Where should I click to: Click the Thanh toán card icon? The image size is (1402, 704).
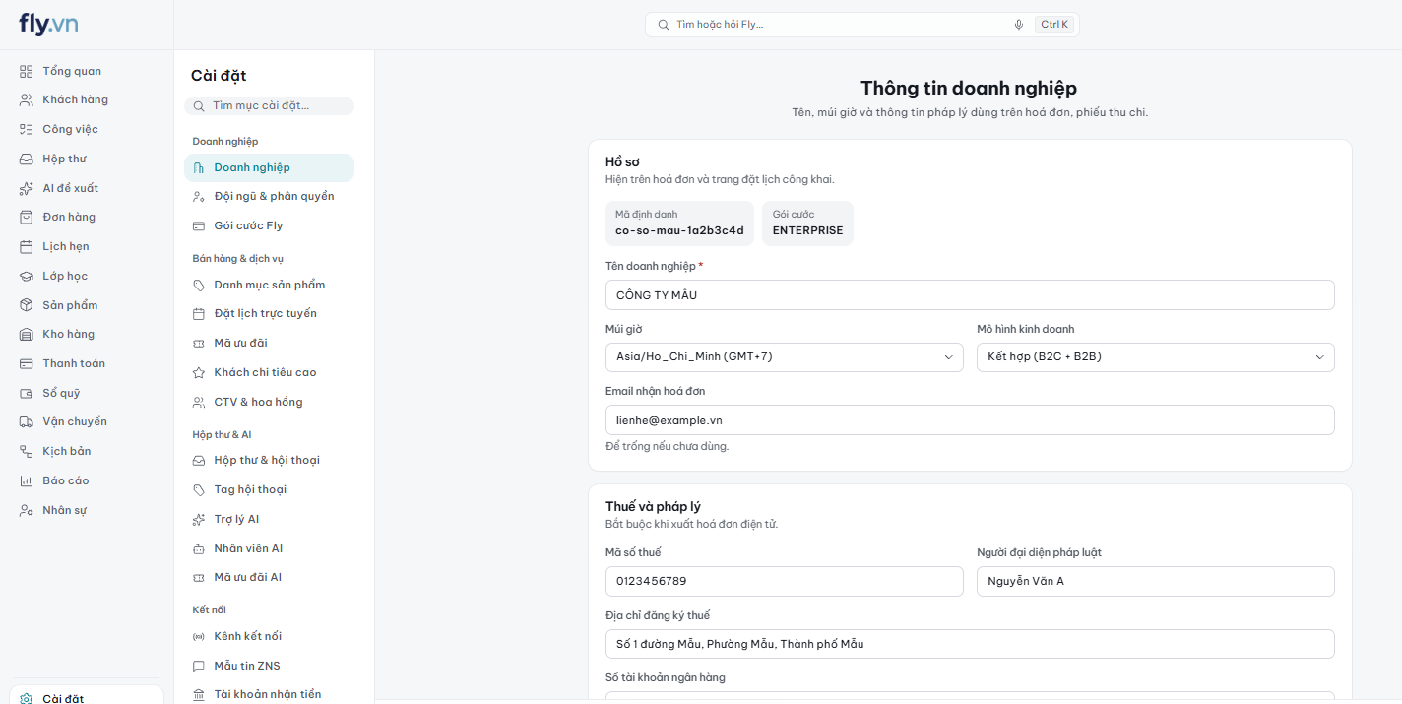pyautogui.click(x=27, y=363)
